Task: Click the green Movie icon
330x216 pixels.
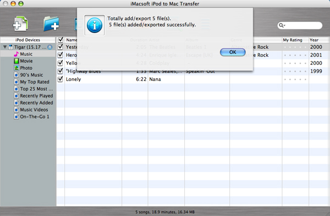Action: (16, 61)
